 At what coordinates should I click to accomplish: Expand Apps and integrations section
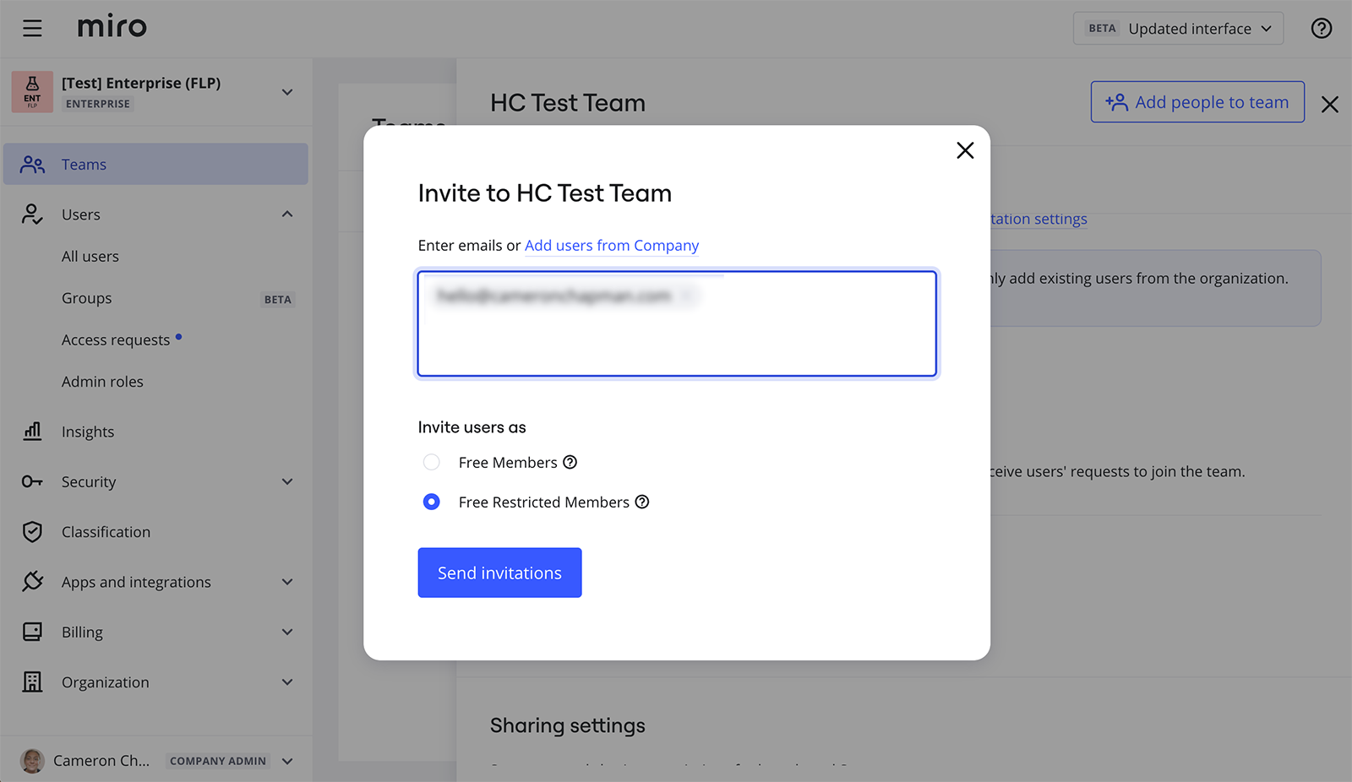tap(287, 582)
